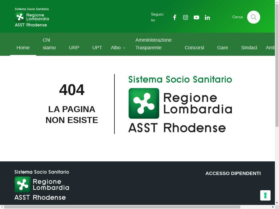Click the vertical scrollbar thumb
279x209 pixels.
point(277,65)
